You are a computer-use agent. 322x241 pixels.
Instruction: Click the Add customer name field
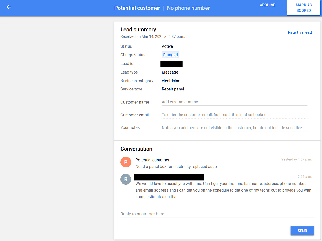tap(235, 102)
